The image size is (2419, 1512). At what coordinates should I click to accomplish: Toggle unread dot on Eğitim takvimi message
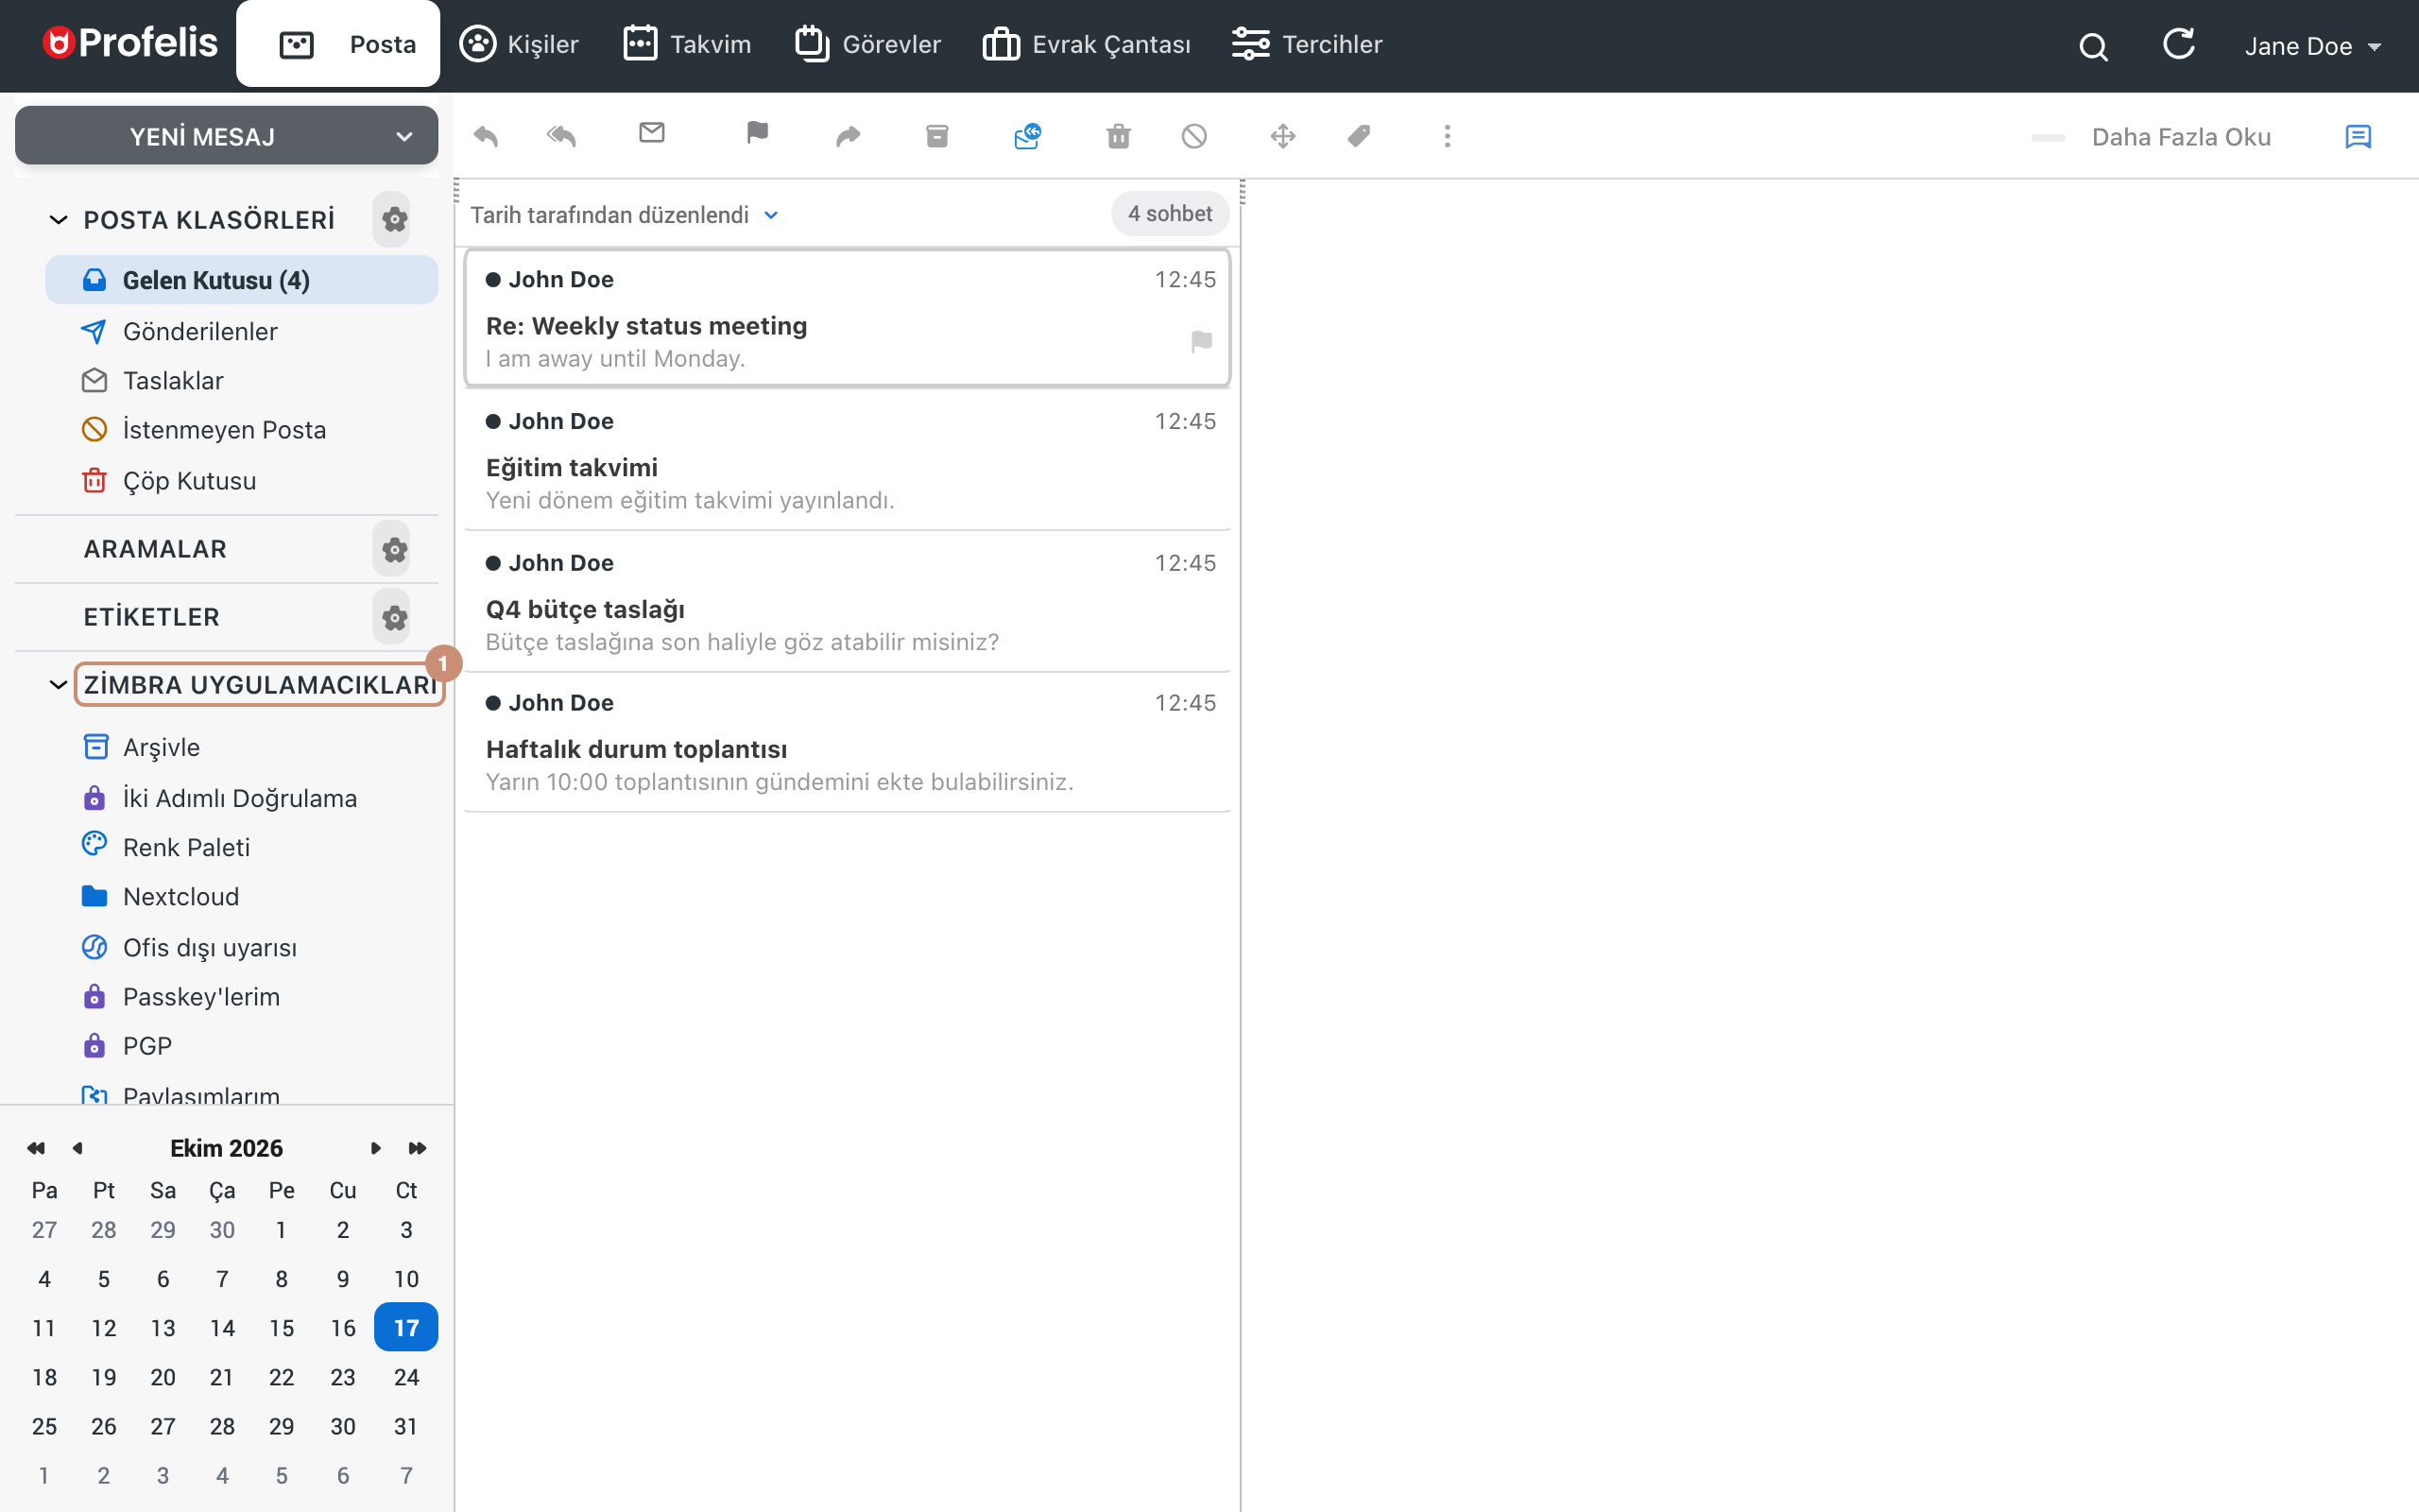[493, 421]
